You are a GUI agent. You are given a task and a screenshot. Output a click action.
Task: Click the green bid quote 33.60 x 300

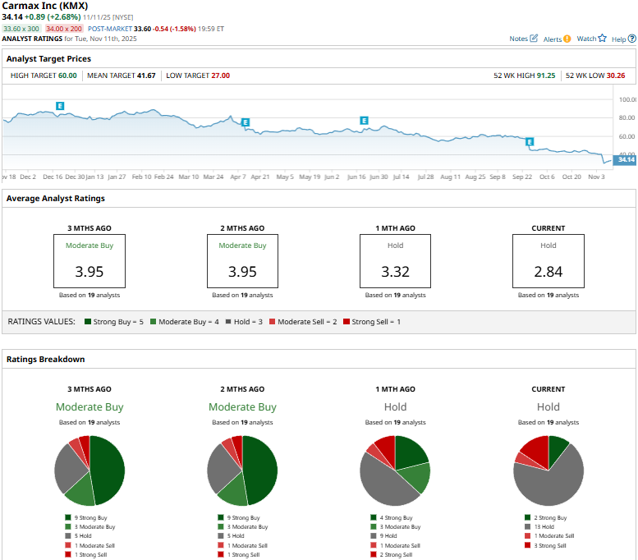[x=21, y=29]
